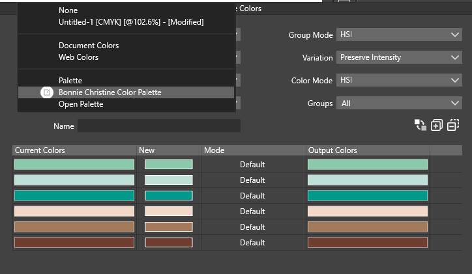Click Open Palette menu item
This screenshot has height=274, width=472.
[81, 104]
